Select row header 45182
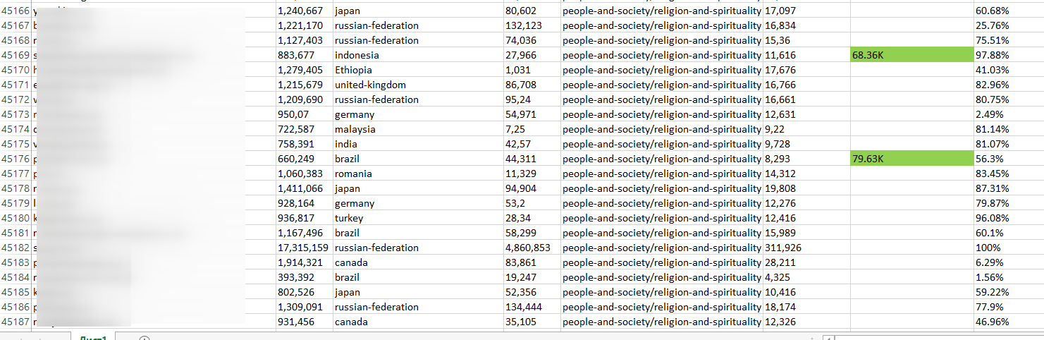The width and height of the screenshot is (1044, 340). tap(16, 248)
